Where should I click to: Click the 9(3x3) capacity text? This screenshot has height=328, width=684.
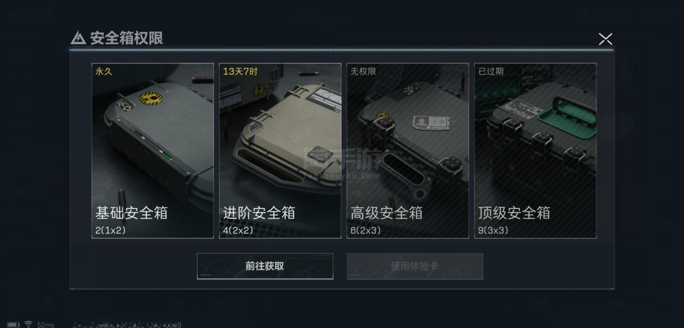[493, 230]
